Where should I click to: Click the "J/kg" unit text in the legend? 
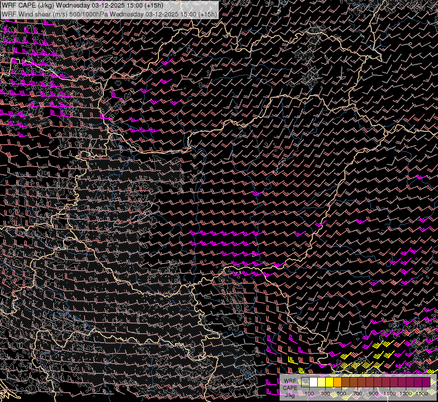pyautogui.click(x=289, y=394)
